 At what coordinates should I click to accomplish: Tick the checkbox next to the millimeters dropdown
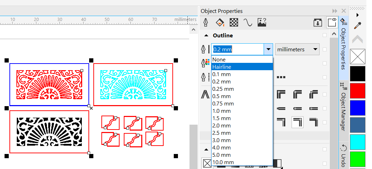tap(325, 50)
